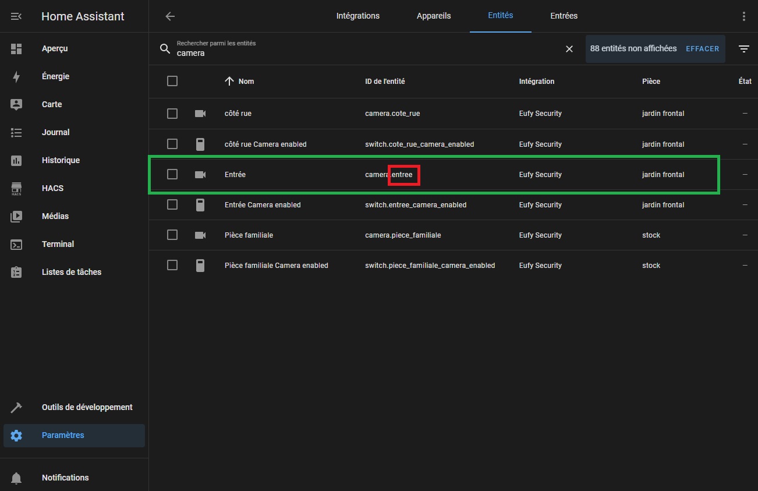This screenshot has width=758, height=491.
Task: Check the côté rue camera row
Action: [x=172, y=114]
